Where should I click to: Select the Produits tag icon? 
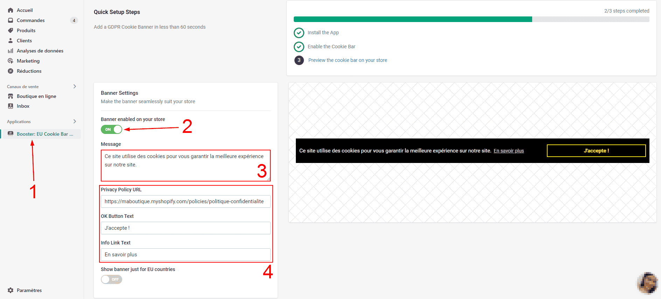tap(11, 30)
